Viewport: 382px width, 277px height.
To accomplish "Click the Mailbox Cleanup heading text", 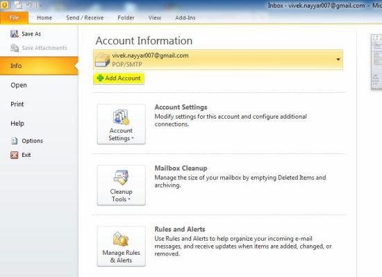I will (x=181, y=168).
